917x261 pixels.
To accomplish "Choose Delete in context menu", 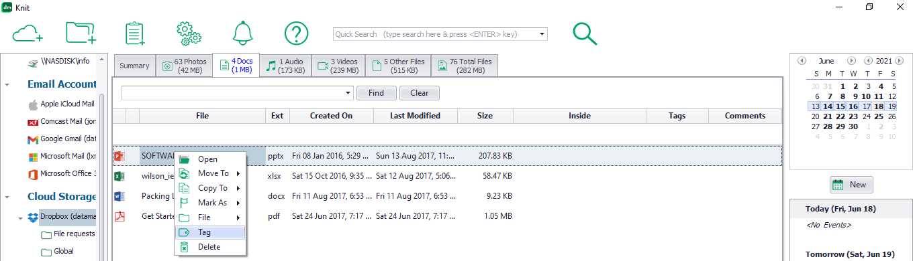I will [210, 247].
